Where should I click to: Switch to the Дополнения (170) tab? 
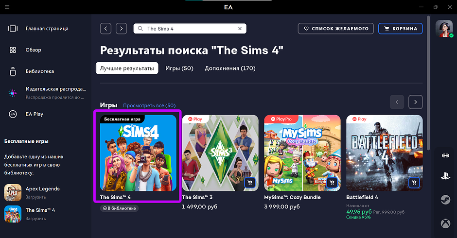230,68
